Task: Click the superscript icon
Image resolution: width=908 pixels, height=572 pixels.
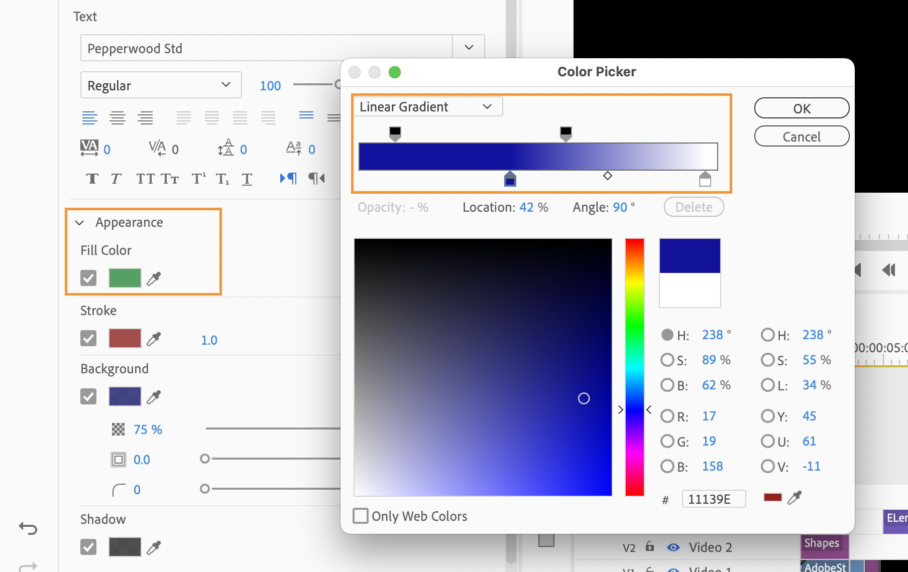Action: [x=198, y=178]
